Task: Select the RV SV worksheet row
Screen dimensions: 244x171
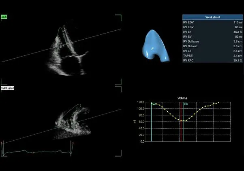Action: point(212,37)
